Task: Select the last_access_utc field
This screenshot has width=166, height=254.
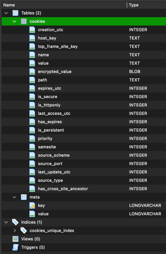Action: [x=84, y=113]
